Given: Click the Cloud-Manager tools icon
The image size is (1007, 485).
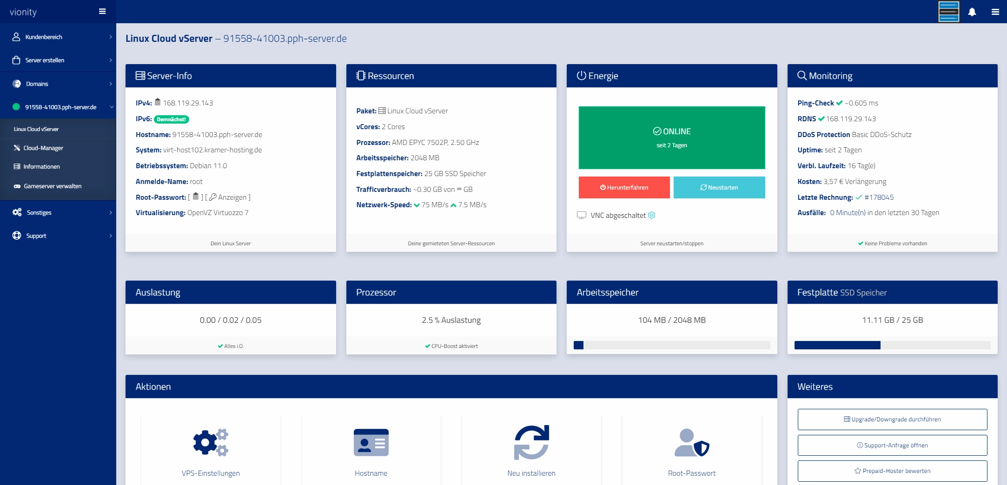Looking at the screenshot, I should coord(17,148).
